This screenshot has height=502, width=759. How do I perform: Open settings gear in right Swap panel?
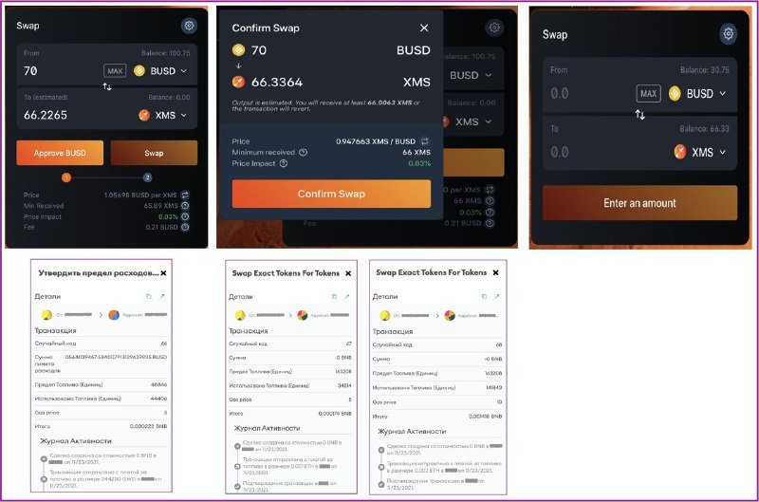pos(728,33)
